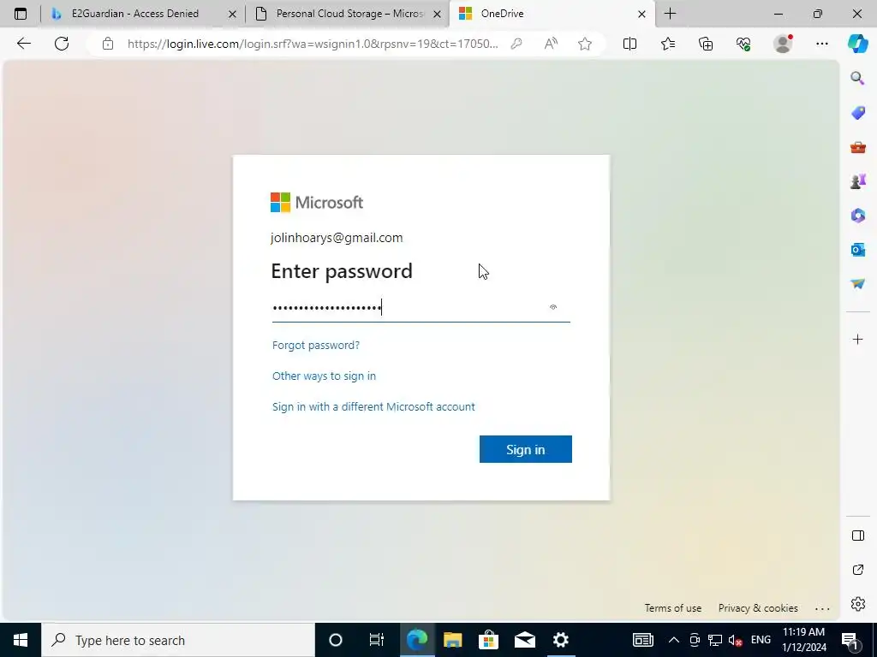877x657 pixels.
Task: Open sidebar Search icon
Action: coord(857,78)
